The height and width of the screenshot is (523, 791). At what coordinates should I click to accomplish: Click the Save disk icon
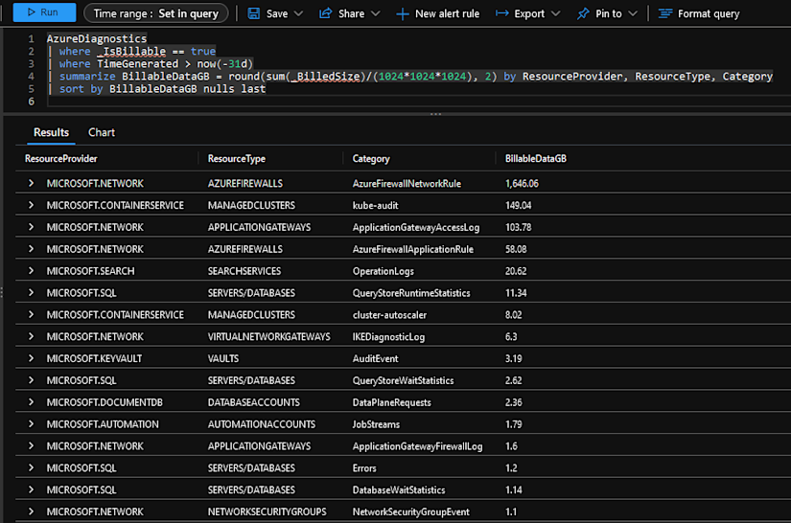254,13
